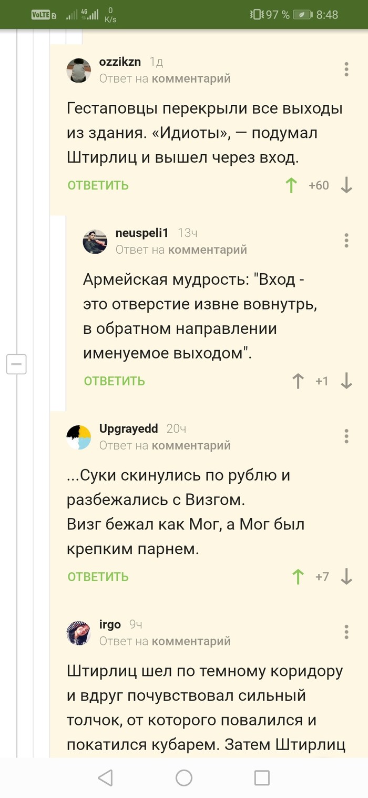The image size is (368, 798).
Task: Open ozzikzn's profile avatar
Action: (79, 70)
